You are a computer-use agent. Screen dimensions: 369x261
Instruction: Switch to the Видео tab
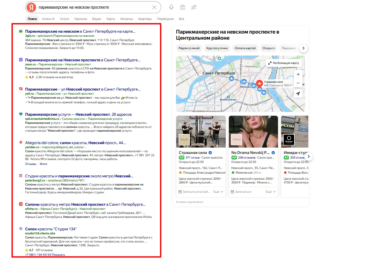pos(97,19)
